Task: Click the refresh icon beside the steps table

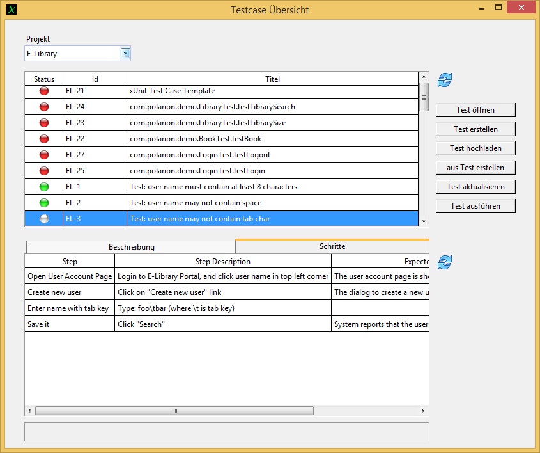Action: [x=445, y=262]
